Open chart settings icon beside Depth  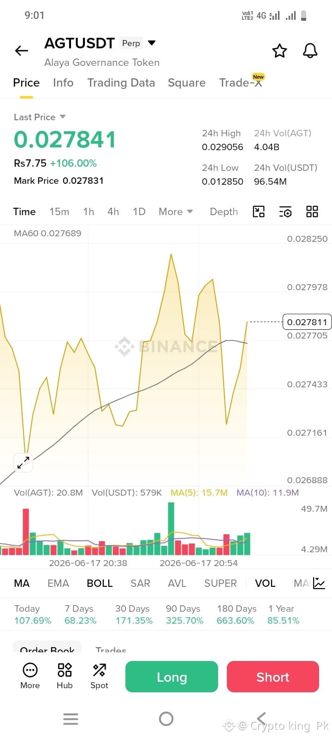point(285,212)
